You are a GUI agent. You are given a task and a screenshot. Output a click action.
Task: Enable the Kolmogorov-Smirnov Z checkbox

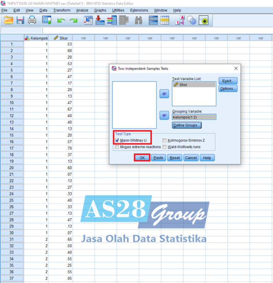point(165,140)
